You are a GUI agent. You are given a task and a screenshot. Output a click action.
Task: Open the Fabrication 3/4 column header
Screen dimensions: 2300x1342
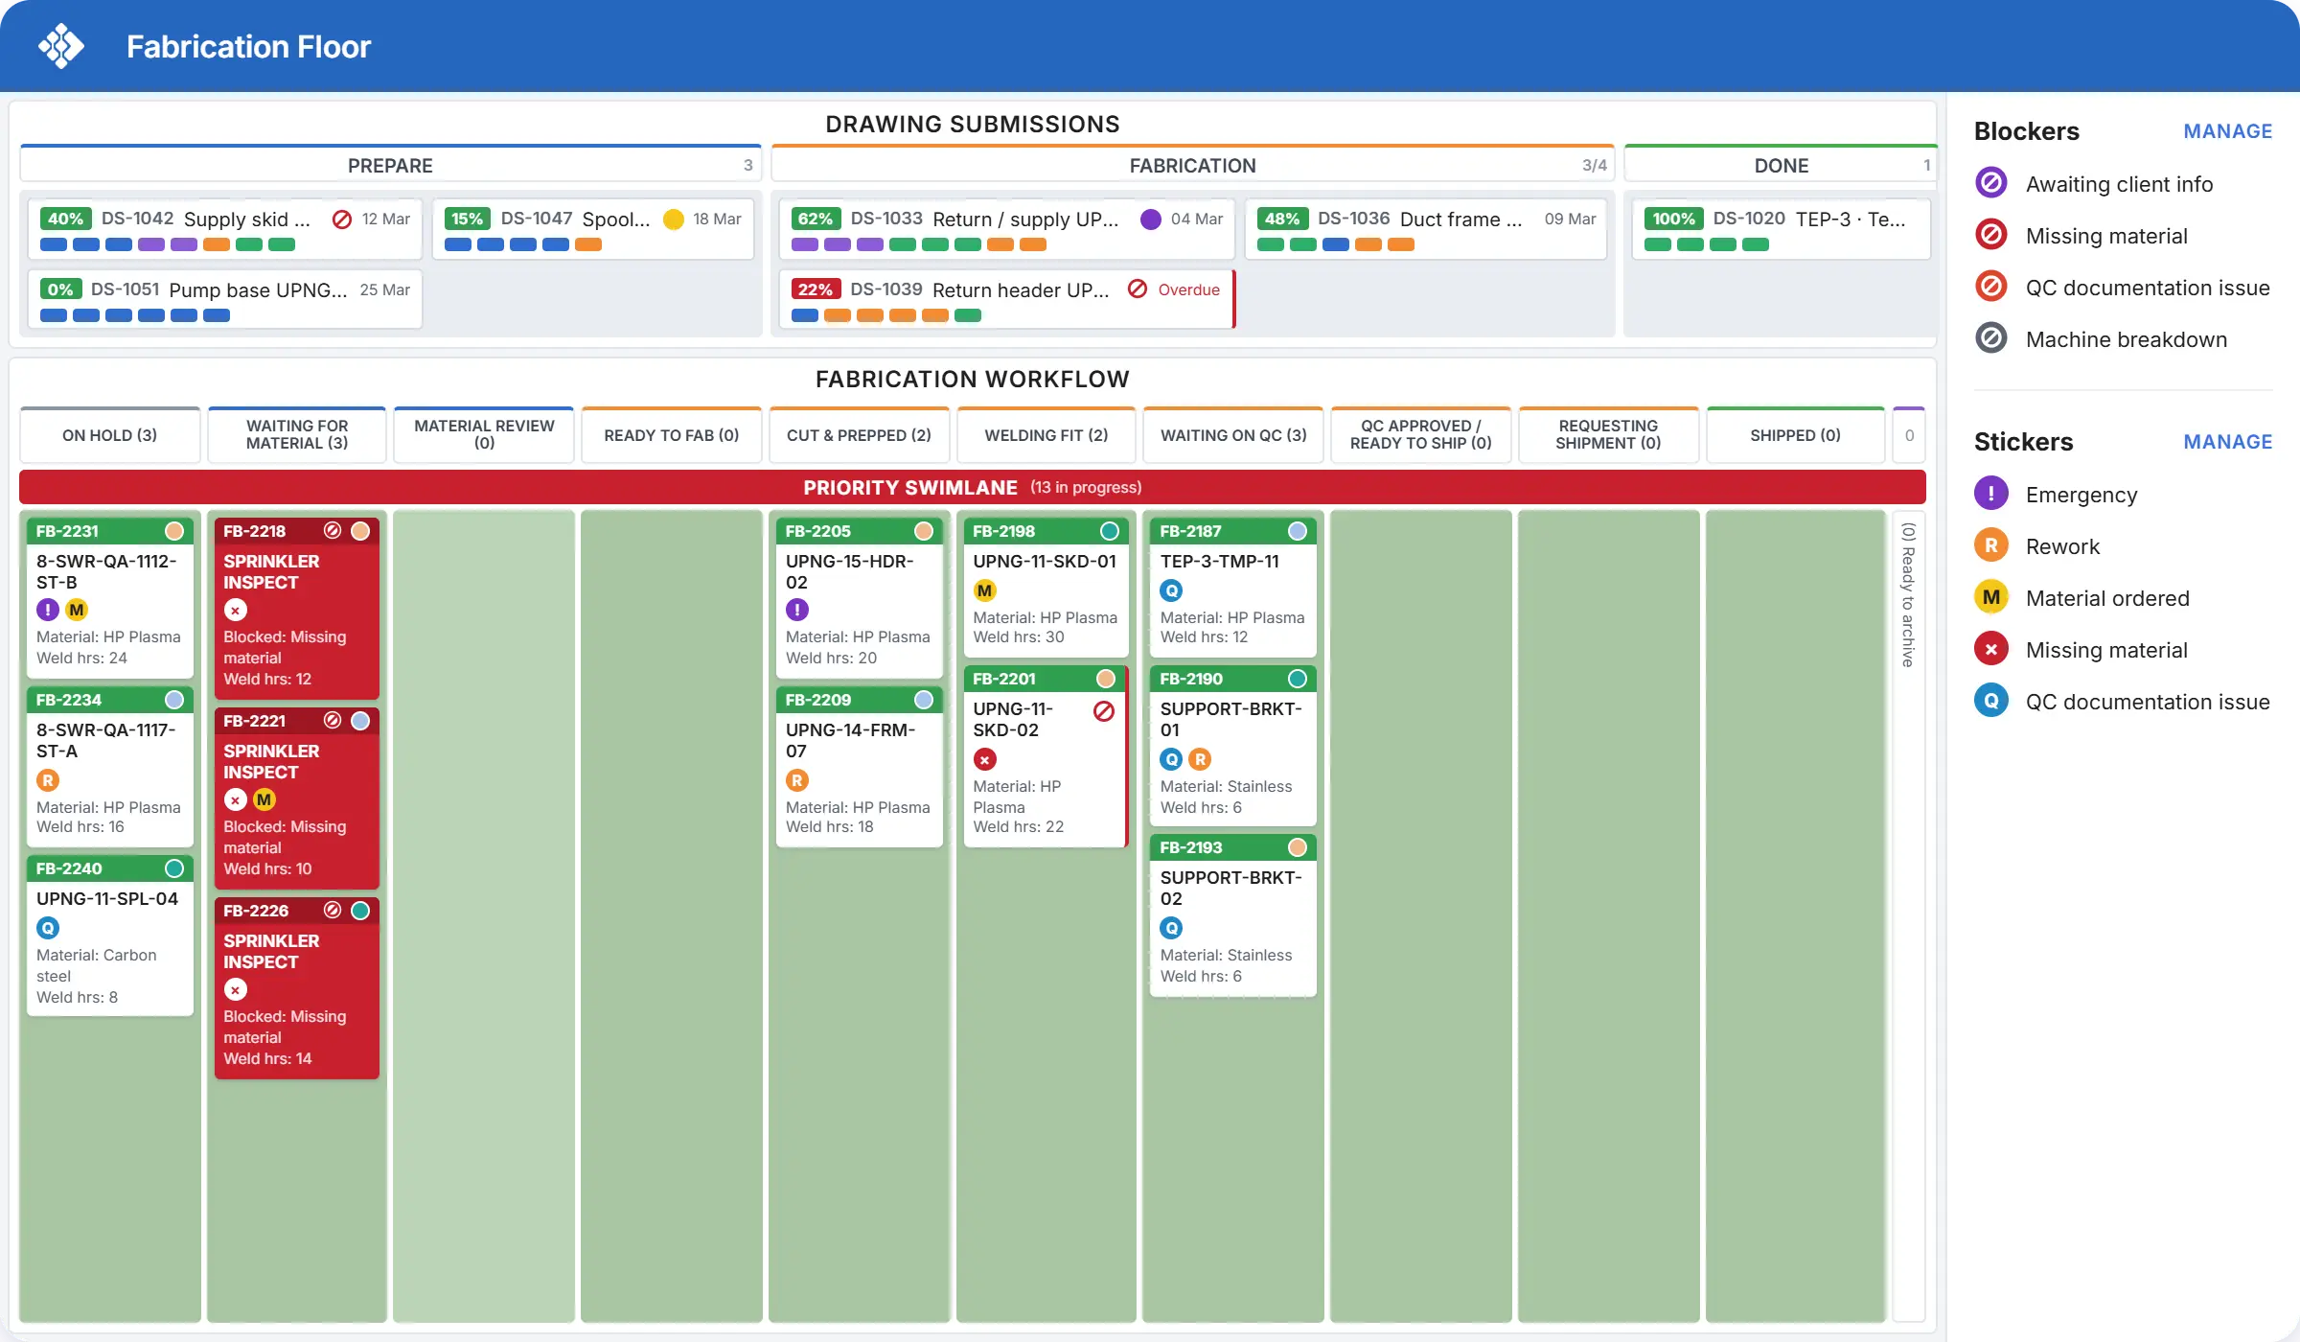(1192, 165)
